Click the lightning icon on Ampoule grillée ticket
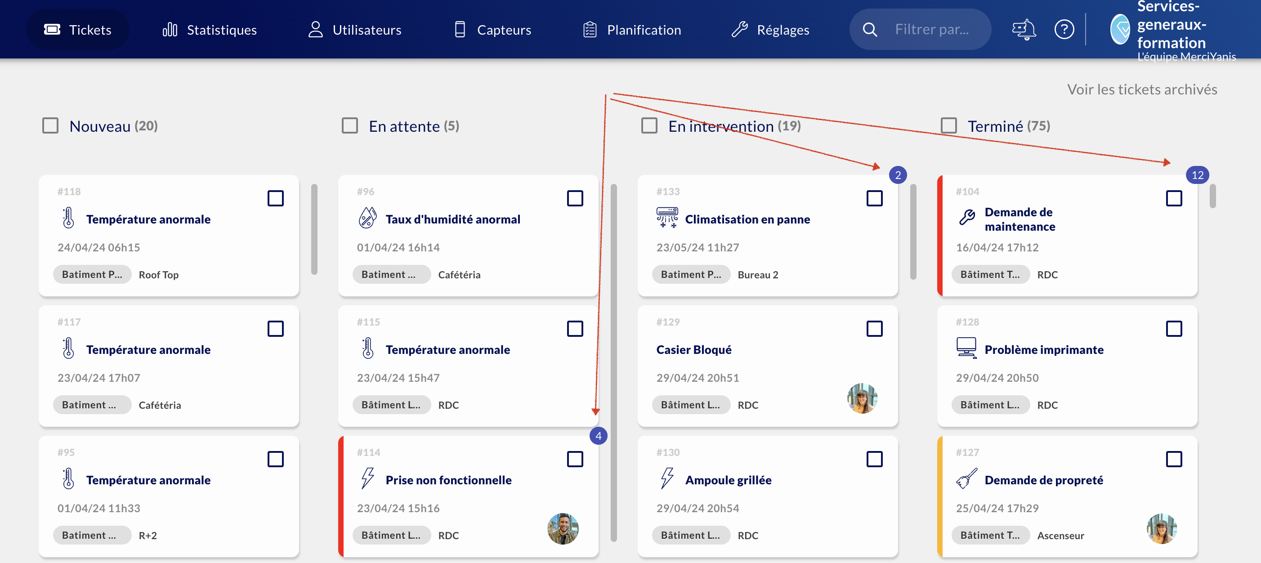1261x563 pixels. tap(667, 479)
